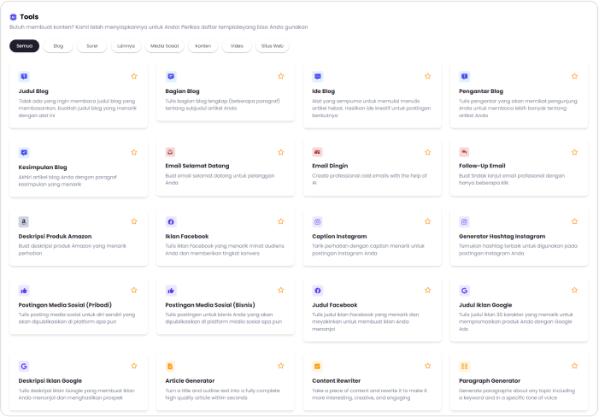Switch to the Media Sosial filter

click(164, 46)
